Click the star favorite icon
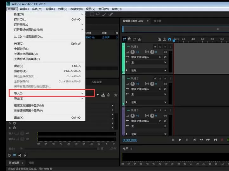 116,95
